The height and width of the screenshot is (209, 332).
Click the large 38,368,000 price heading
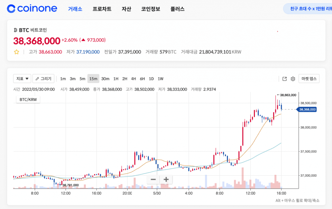37,41
